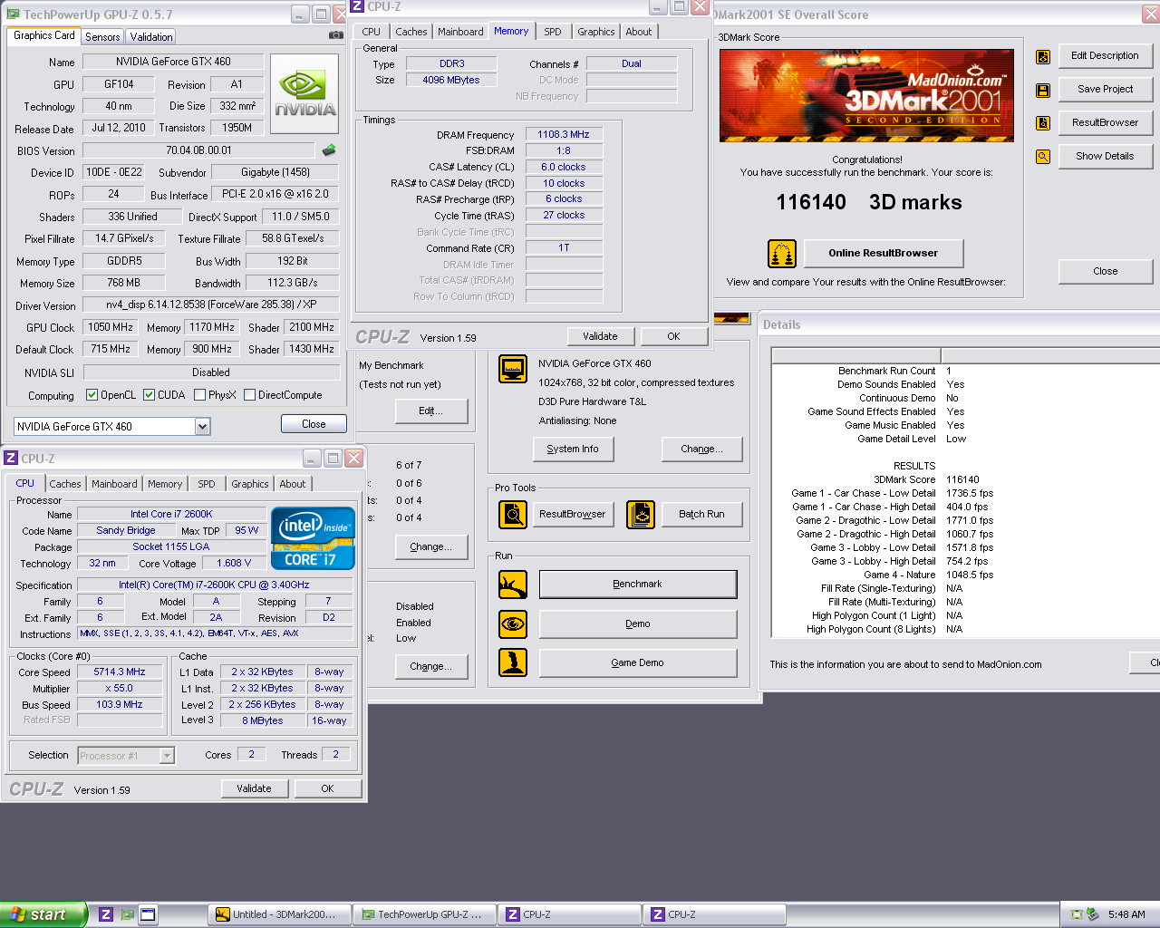This screenshot has height=928, width=1160.
Task: Click the Benchmark Run Count row in Details
Action: [x=895, y=371]
